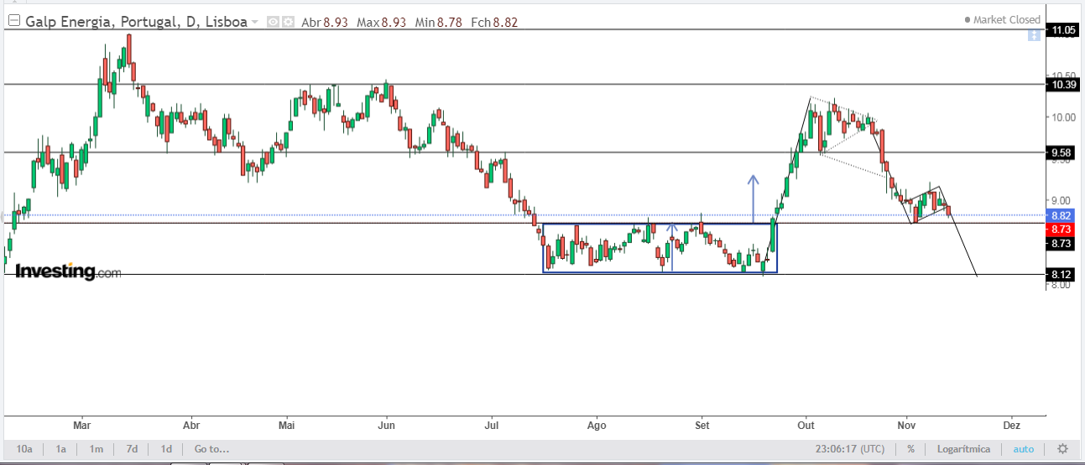The width and height of the screenshot is (1085, 465).
Task: Toggle Logarítmica scale mode
Action: pos(963,449)
